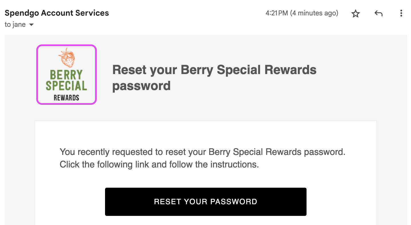Click the 4:21 PM timestamp

277,13
